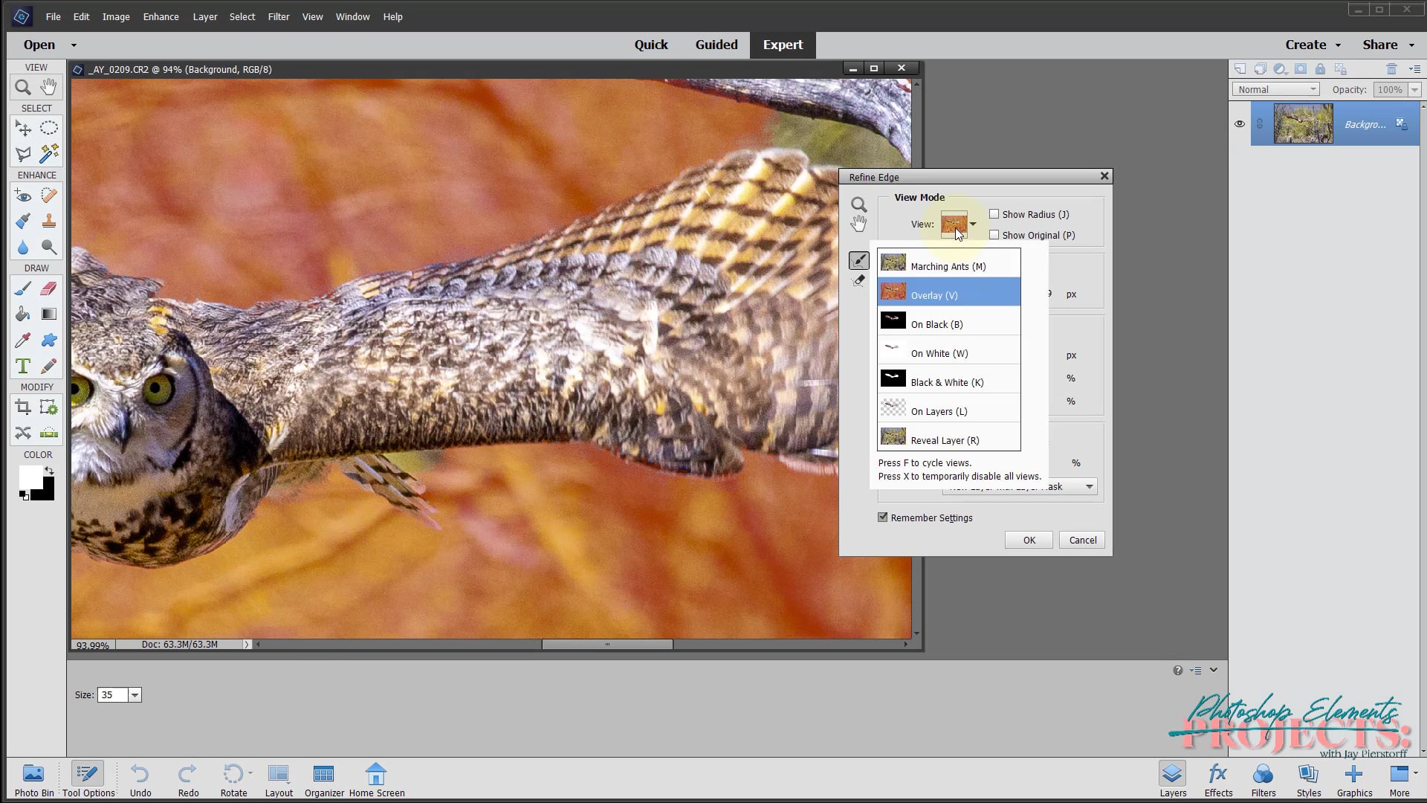Uncheck Remember Settings
The image size is (1427, 803).
(883, 517)
